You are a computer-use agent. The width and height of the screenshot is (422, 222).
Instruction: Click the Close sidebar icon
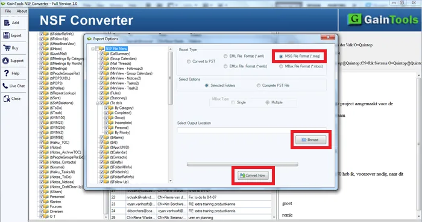pos(7,99)
